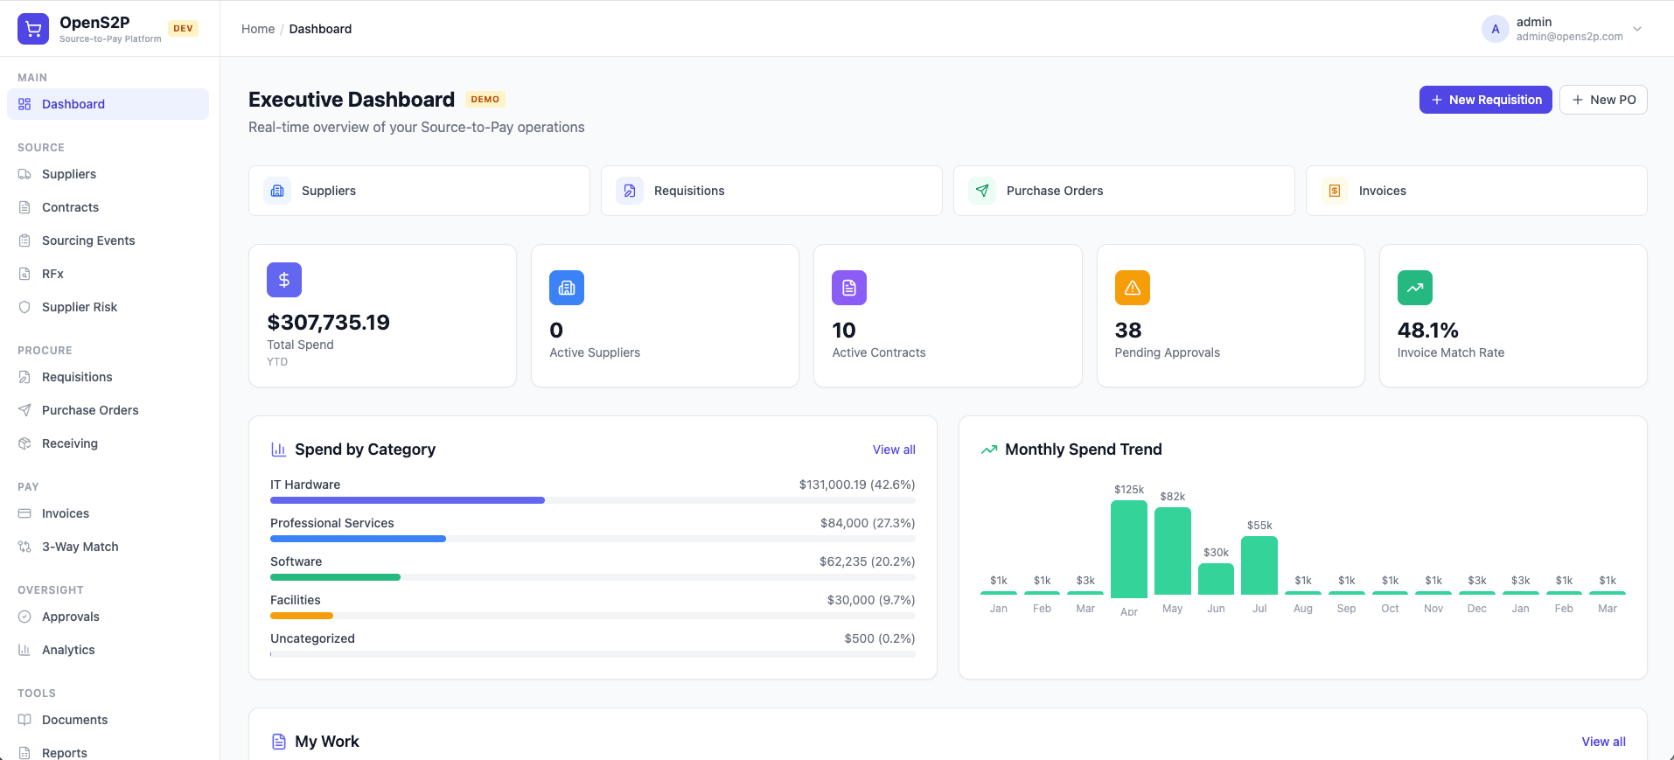The width and height of the screenshot is (1674, 760).
Task: Click the Purchase Orders paper plane shortcut icon
Action: coord(982,191)
